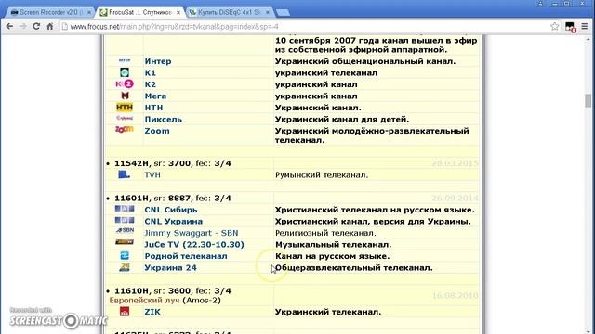595x334 pixels.
Task: Open the K1 channel link
Action: pos(150,72)
